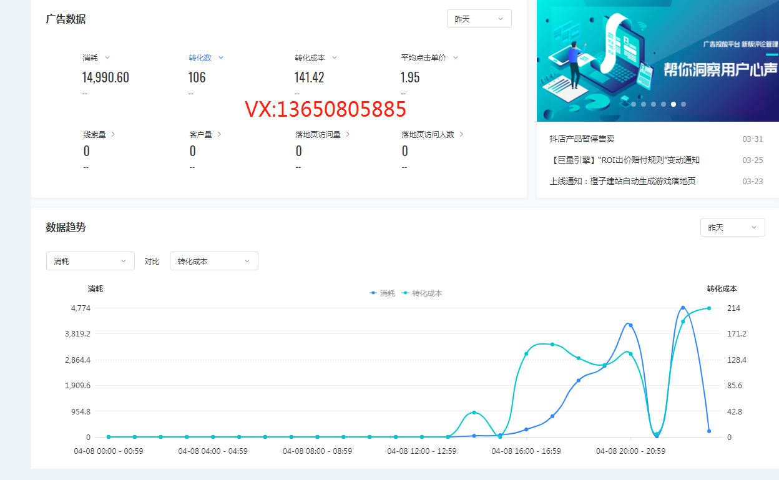
Task: Open the ROI出价赔付规则 变动通知 notice
Action: click(625, 160)
